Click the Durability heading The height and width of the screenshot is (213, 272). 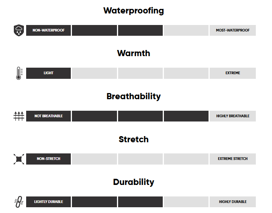point(133,182)
